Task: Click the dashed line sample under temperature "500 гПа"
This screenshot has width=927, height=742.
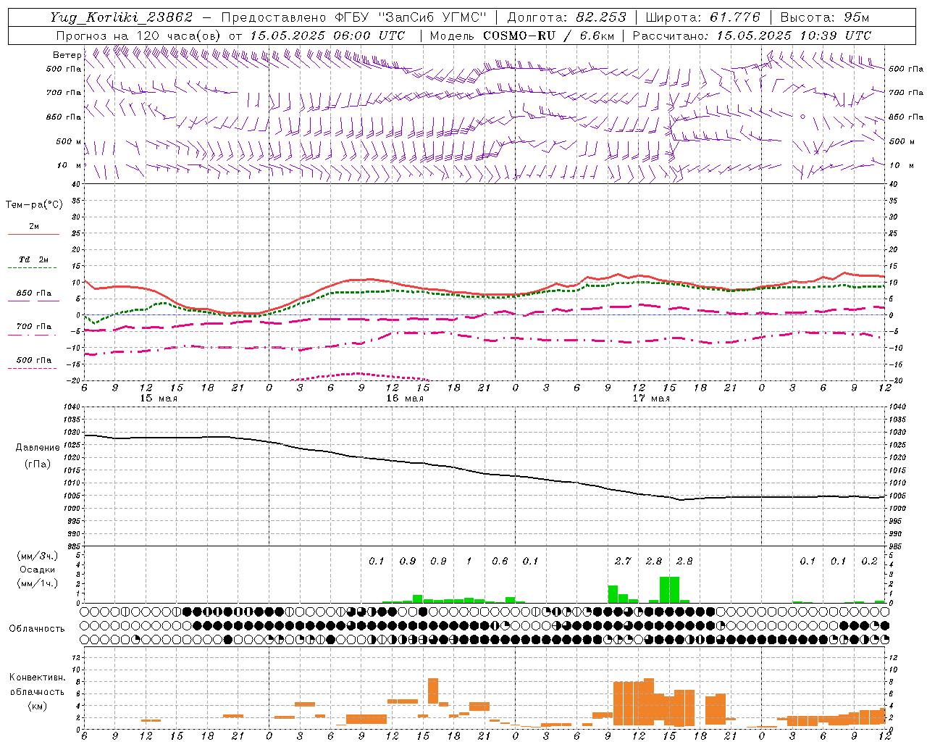Action: click(33, 368)
